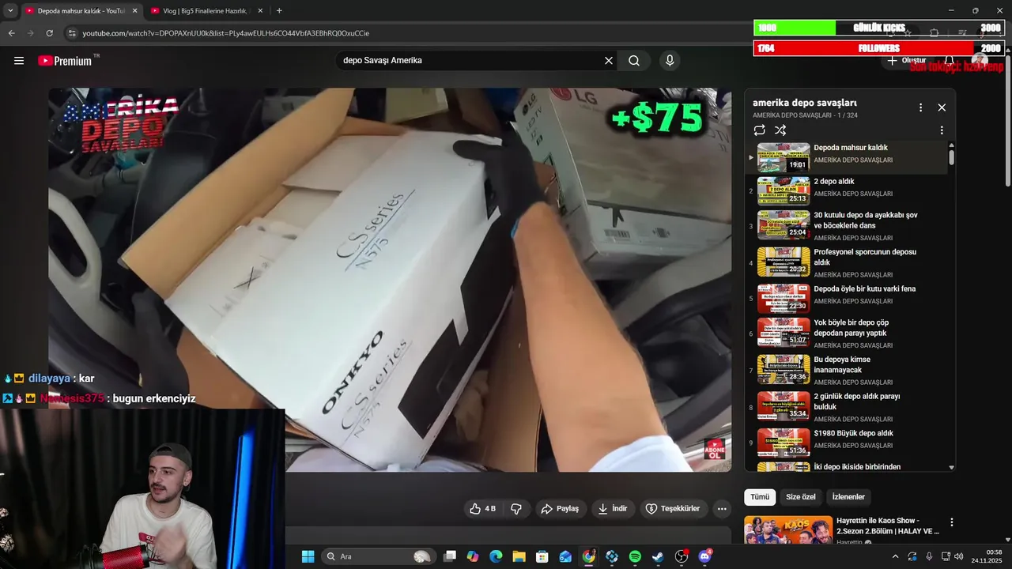Open Microsoft Store from taskbar
The width and height of the screenshot is (1012, 569).
pyautogui.click(x=542, y=556)
